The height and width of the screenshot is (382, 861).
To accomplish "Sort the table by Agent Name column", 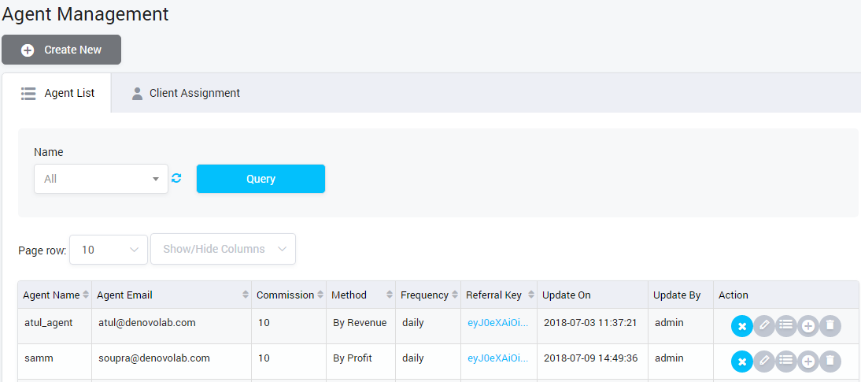I will click(54, 295).
